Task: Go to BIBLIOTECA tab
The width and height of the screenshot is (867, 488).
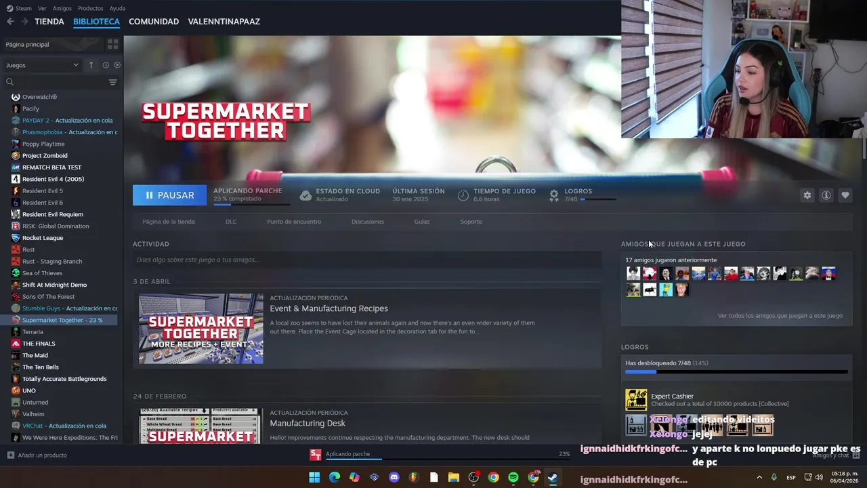Action: (96, 22)
